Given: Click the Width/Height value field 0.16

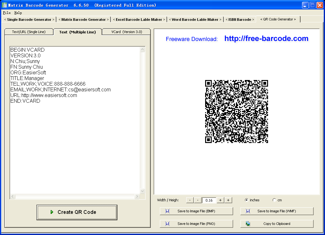Looking at the screenshot, I should (x=209, y=200).
